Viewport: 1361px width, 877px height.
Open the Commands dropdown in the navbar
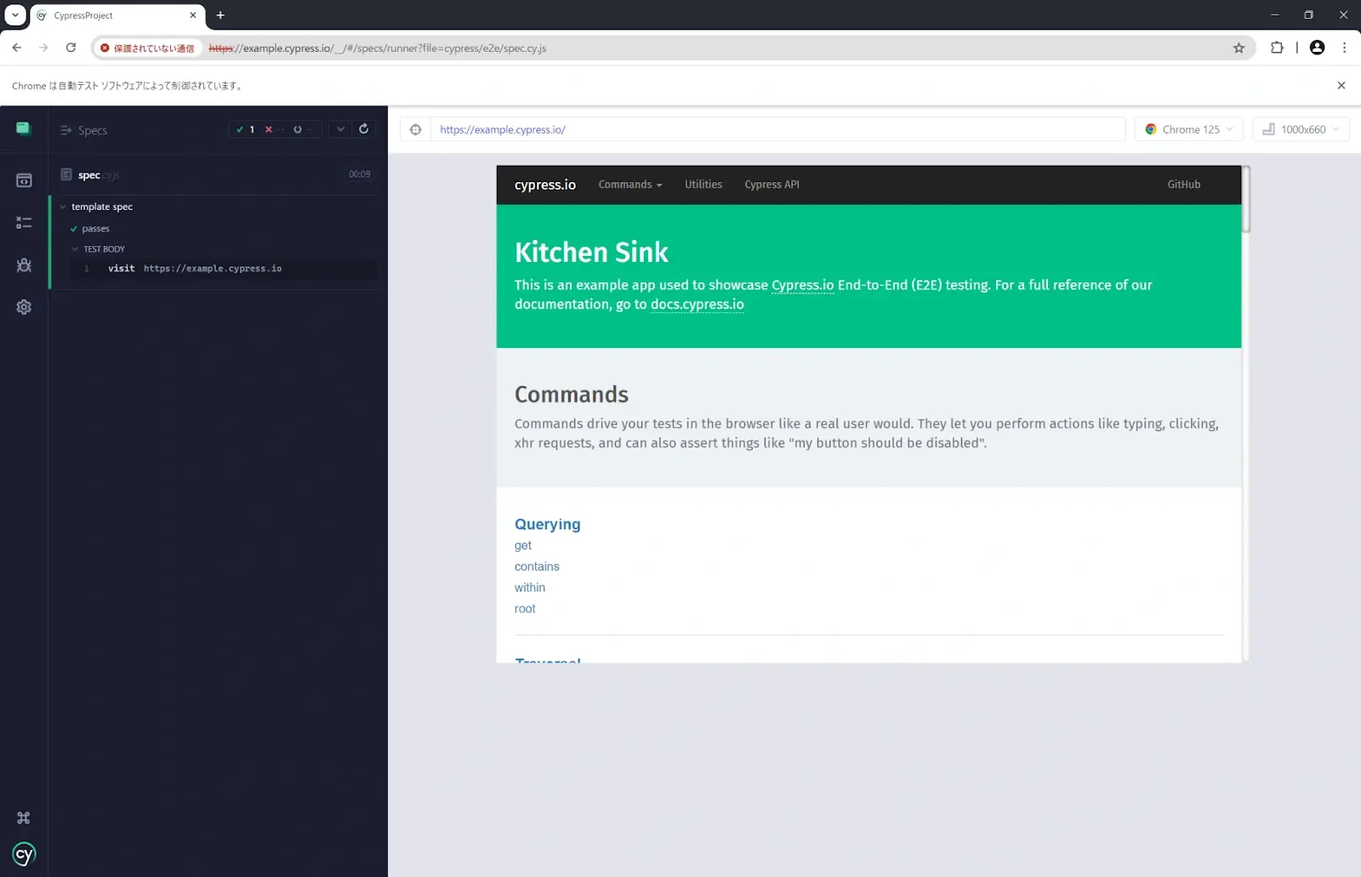point(629,185)
